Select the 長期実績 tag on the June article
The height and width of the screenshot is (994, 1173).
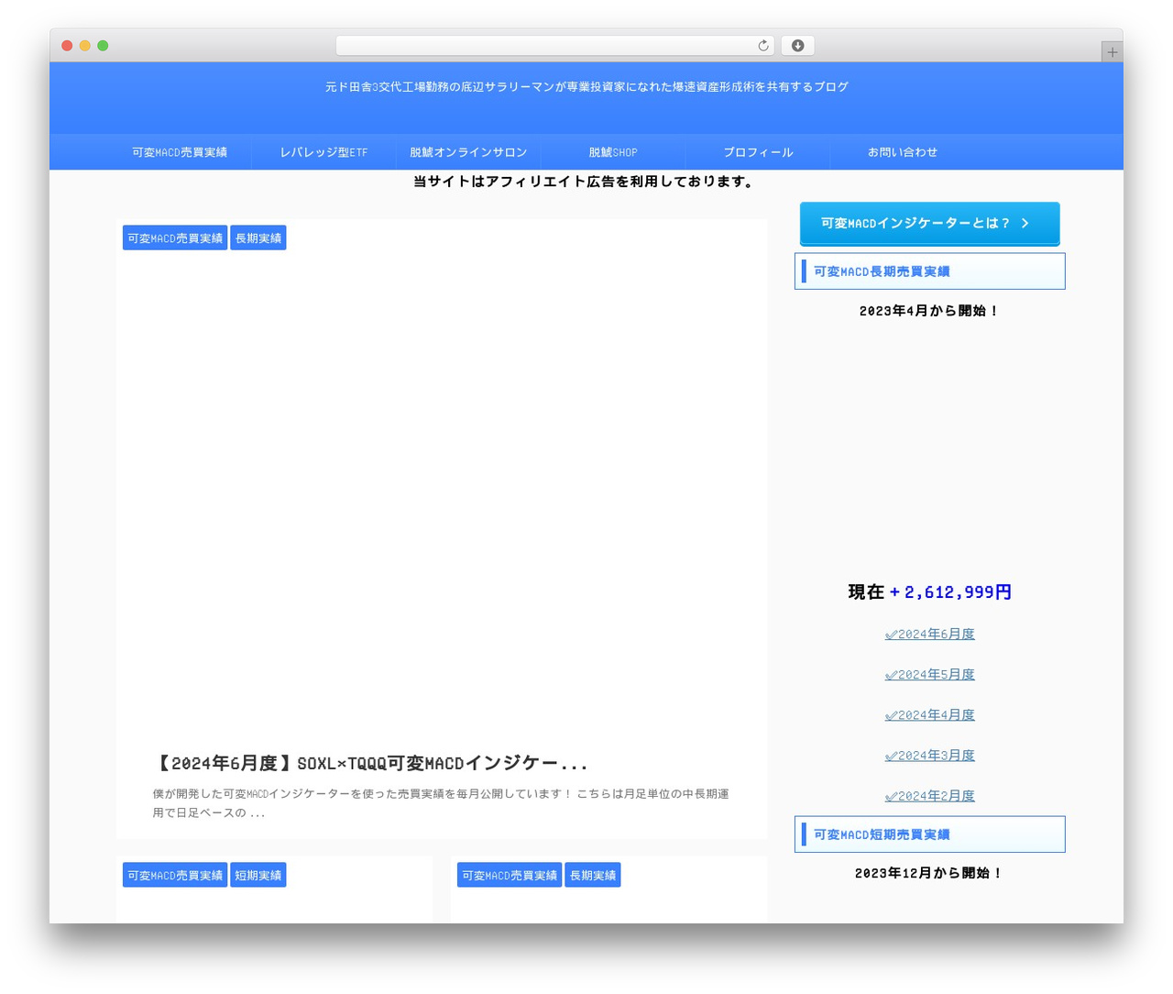point(258,238)
